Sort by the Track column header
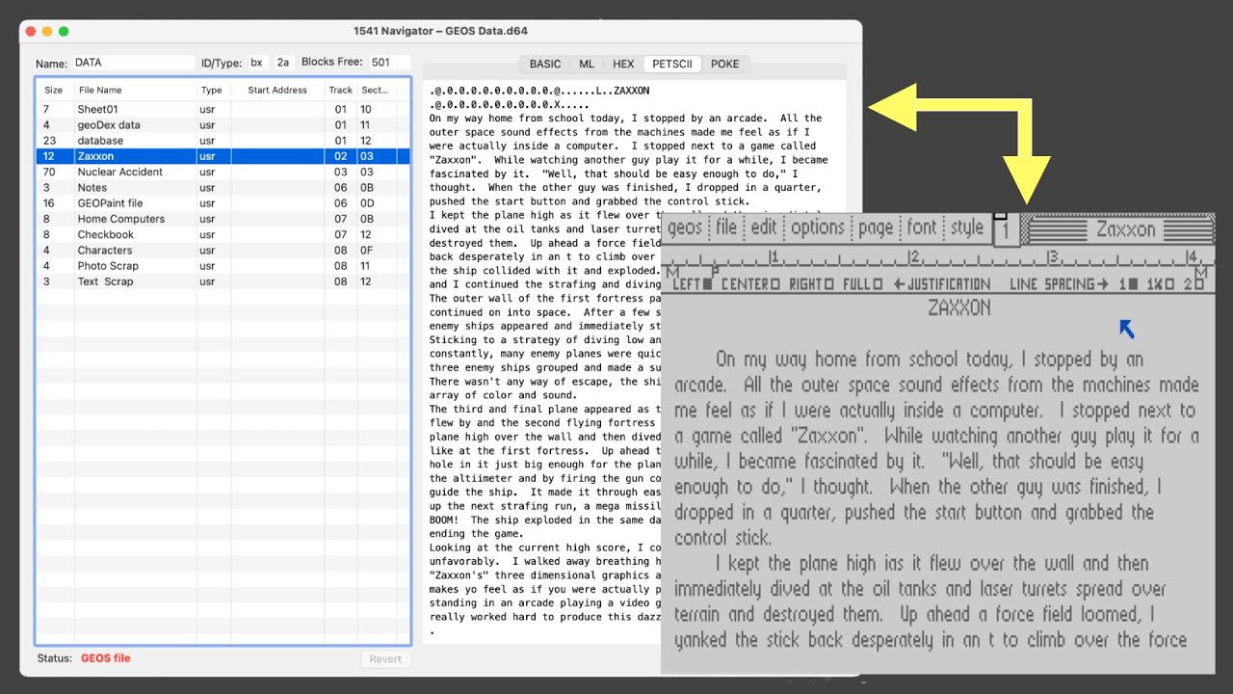Screen dimensions: 1233x694 (340, 90)
